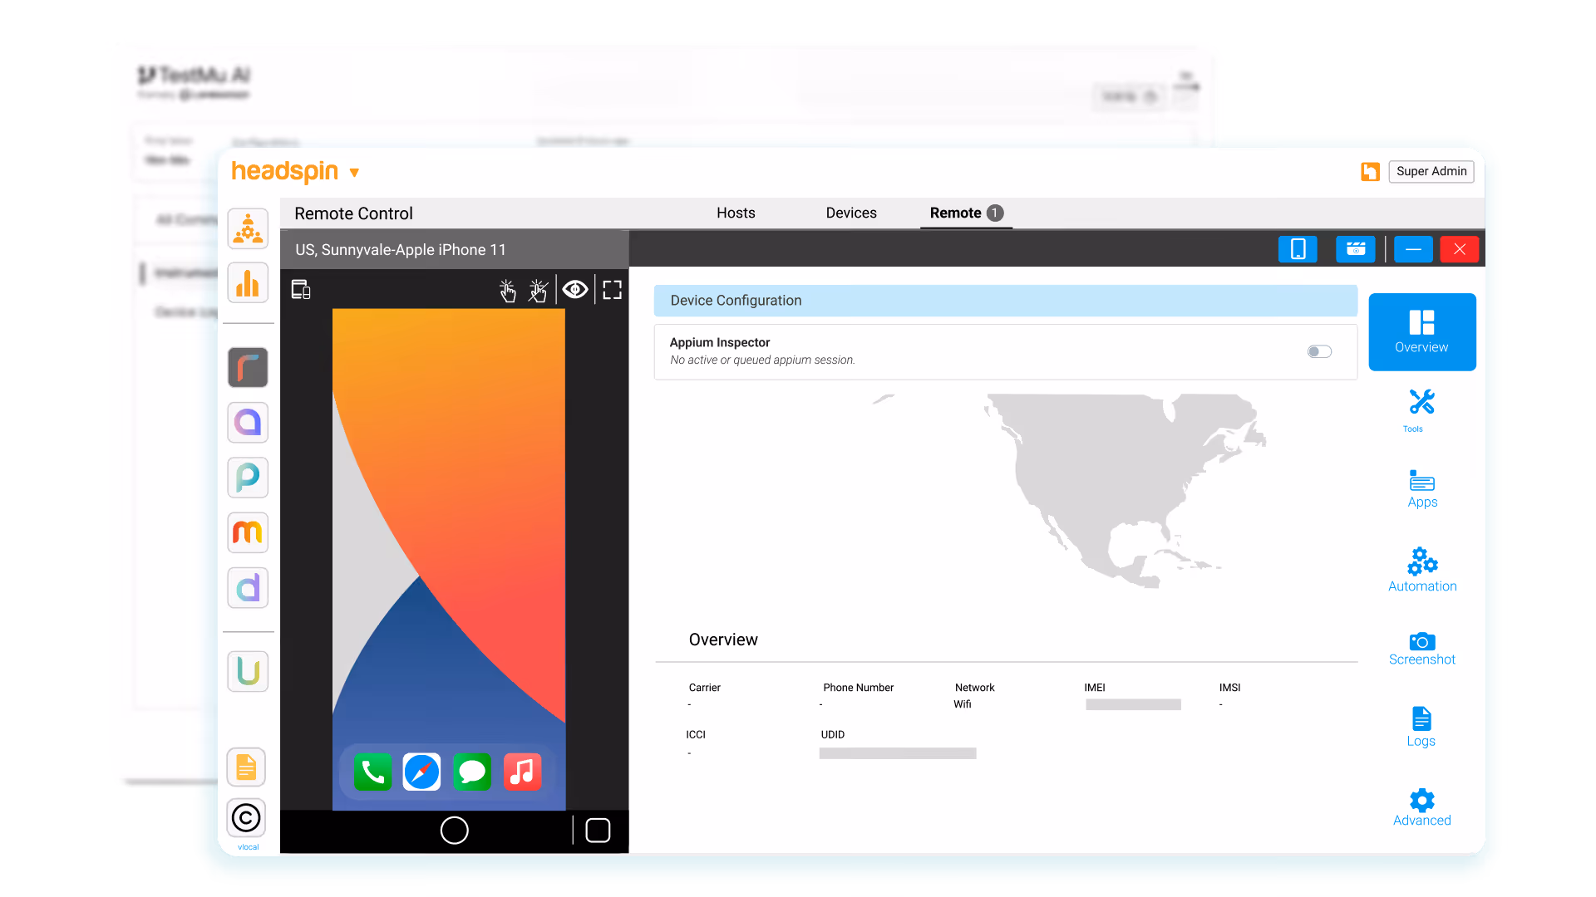The width and height of the screenshot is (1596, 897).
Task: Click the headspin logo
Action: pyautogui.click(x=284, y=171)
